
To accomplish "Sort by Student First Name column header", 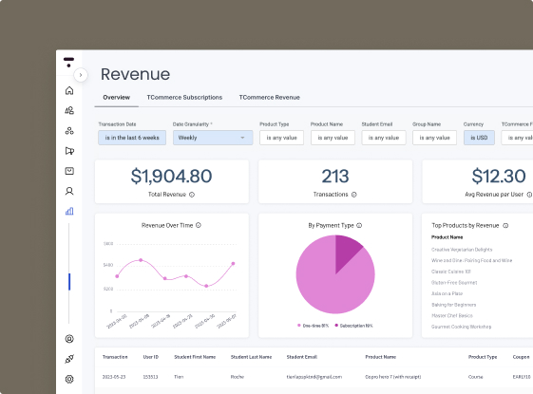I will pyautogui.click(x=195, y=357).
